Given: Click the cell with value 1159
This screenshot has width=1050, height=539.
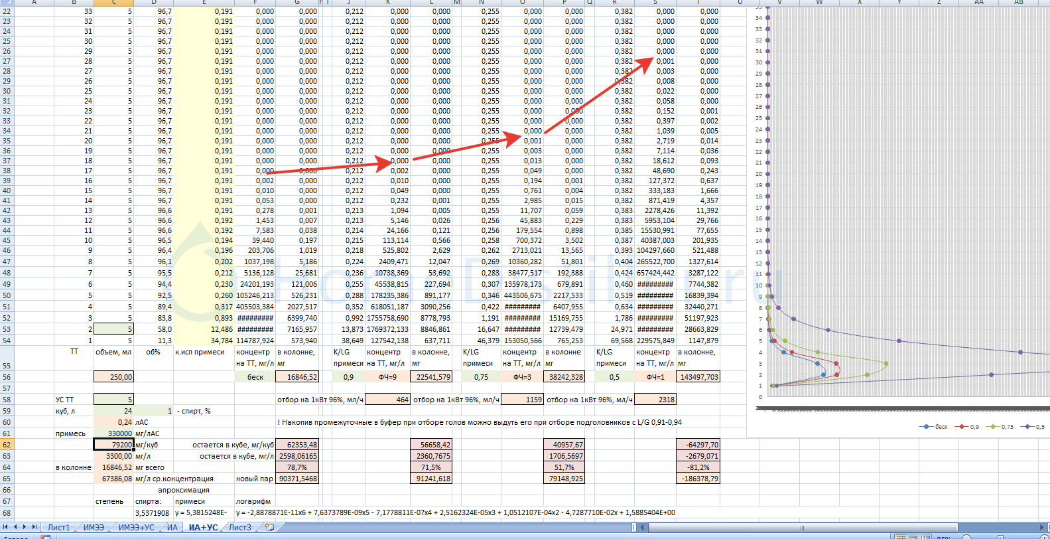Looking at the screenshot, I should pyautogui.click(x=522, y=400).
